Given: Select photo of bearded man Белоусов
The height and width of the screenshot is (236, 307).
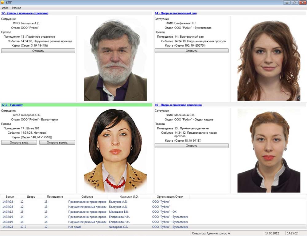Looking at the screenshot, I should pos(115,60).
